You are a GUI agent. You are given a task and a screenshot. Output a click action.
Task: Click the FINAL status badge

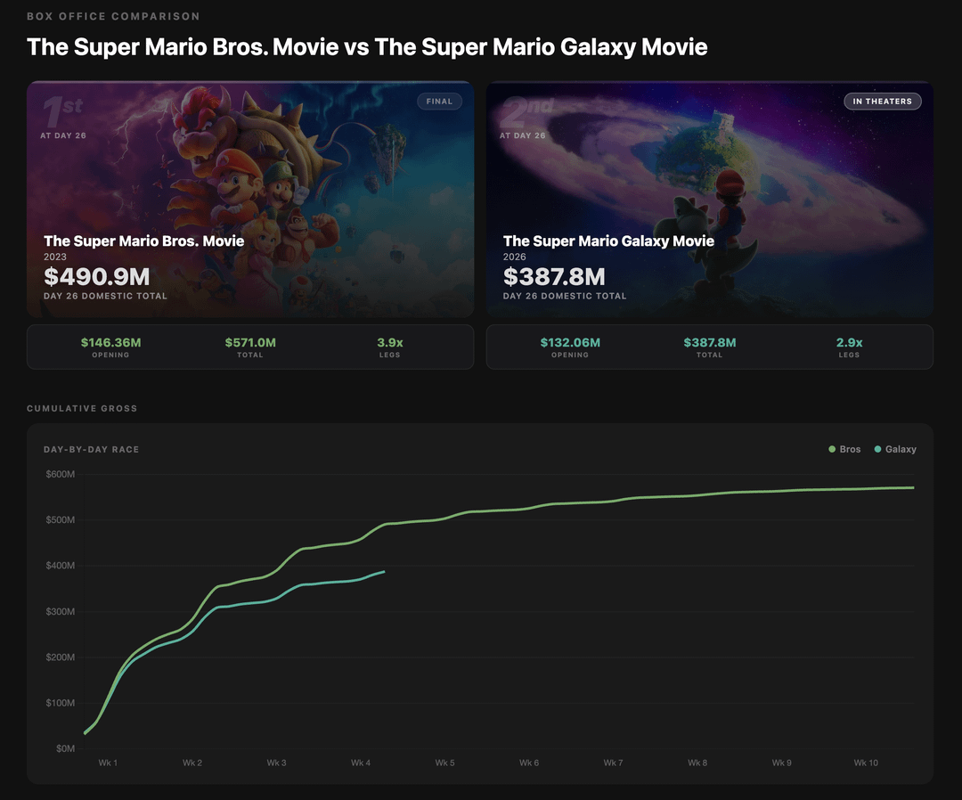click(439, 102)
